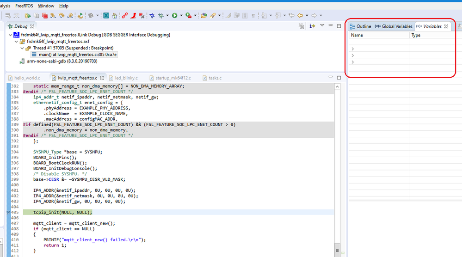The image size is (462, 257).
Task: Click the gray build toolbar icon
Action: (x=91, y=16)
